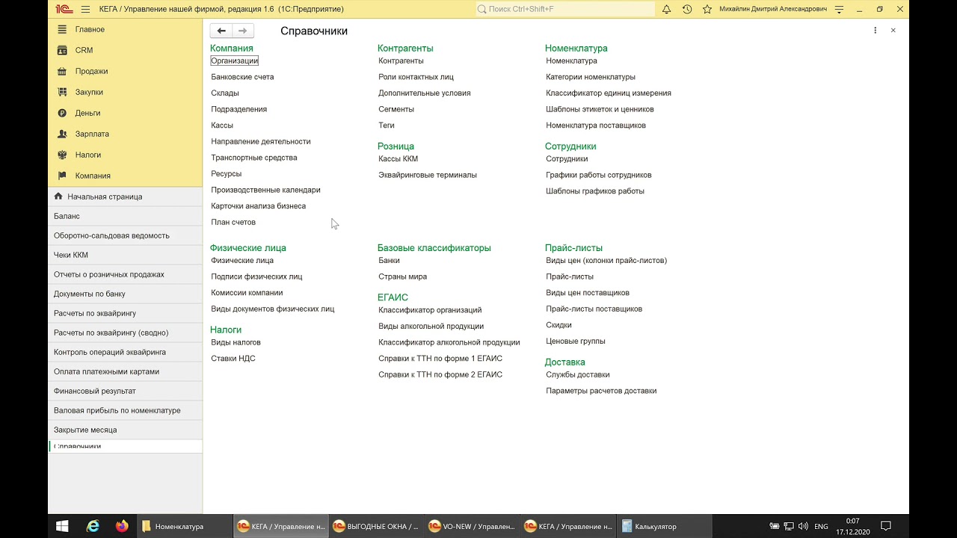The width and height of the screenshot is (957, 538).
Task: Open the Организации link
Action: point(234,61)
